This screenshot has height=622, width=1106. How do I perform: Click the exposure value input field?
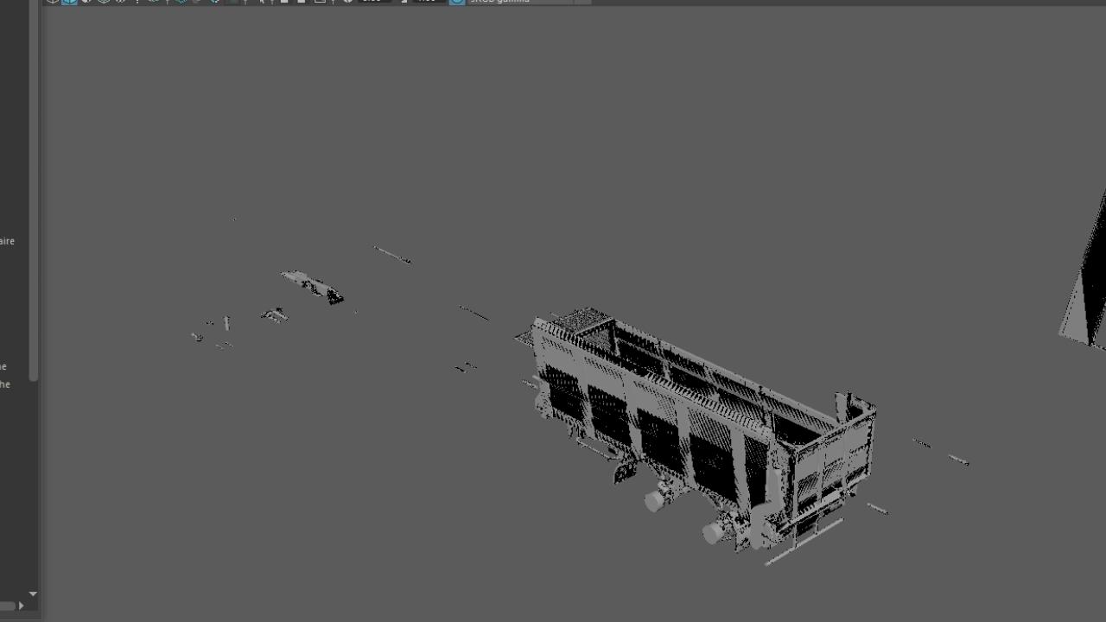374,1
